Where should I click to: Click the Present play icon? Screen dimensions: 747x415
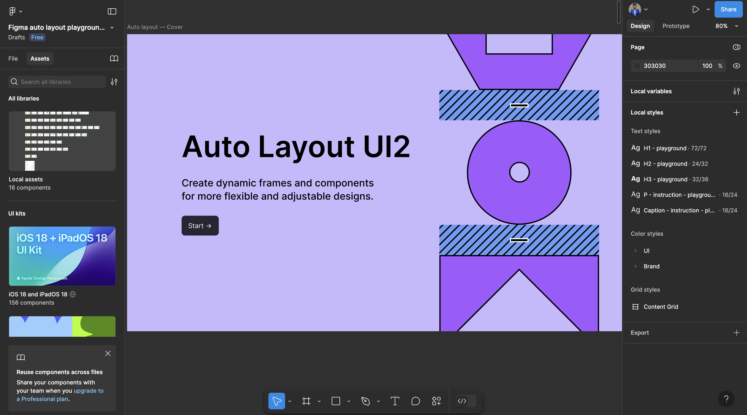(695, 9)
